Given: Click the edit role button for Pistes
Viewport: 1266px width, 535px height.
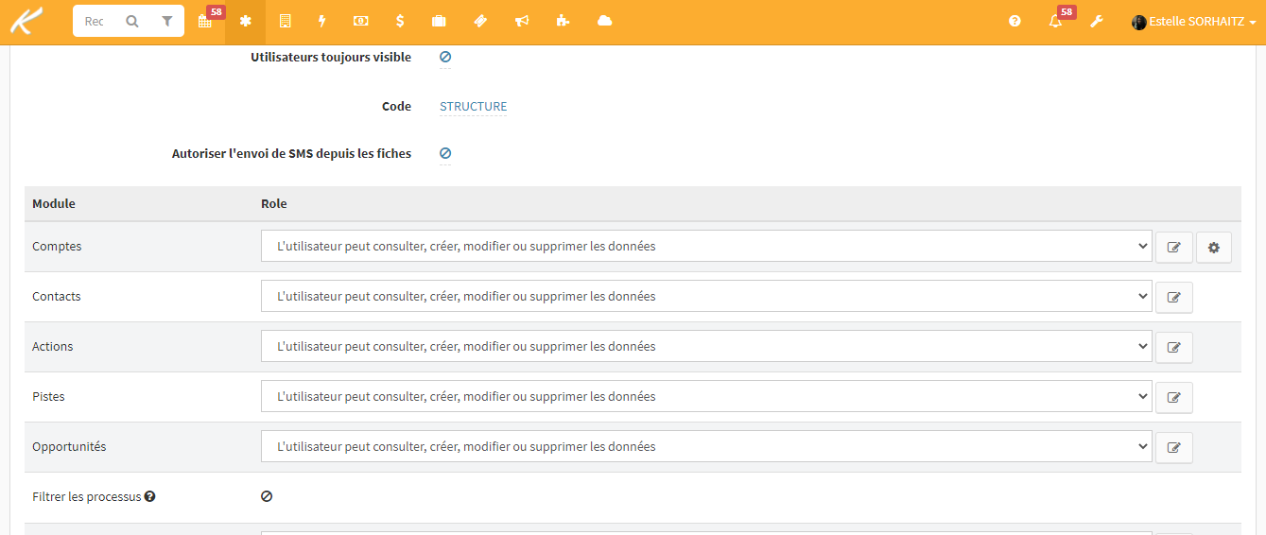Looking at the screenshot, I should point(1174,397).
